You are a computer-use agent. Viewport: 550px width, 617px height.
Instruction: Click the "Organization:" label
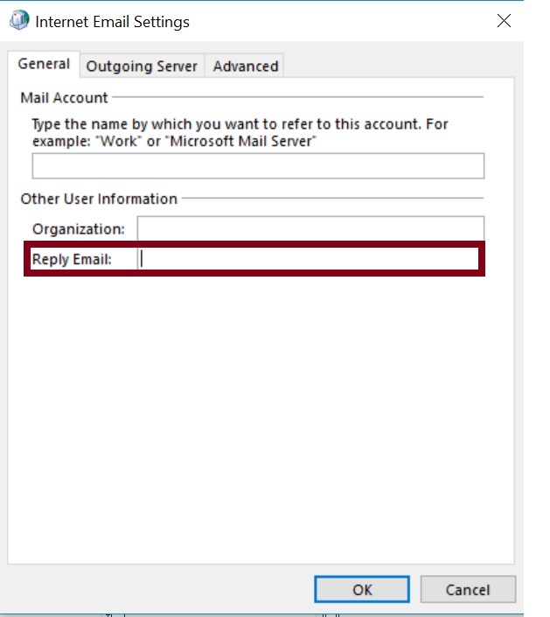pos(78,229)
